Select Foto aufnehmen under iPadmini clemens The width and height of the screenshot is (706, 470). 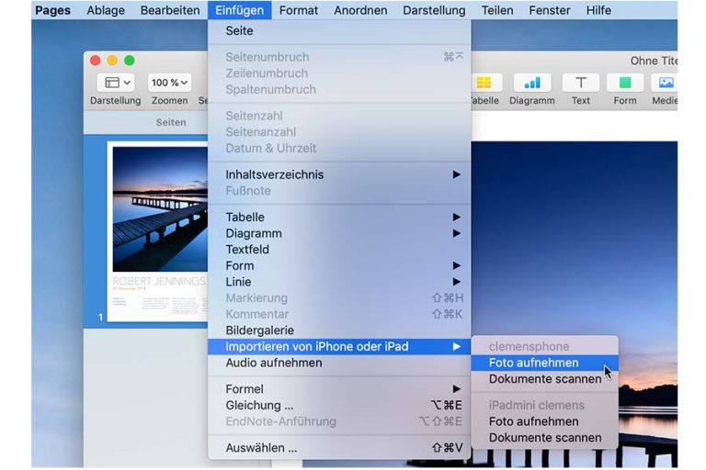point(544,421)
